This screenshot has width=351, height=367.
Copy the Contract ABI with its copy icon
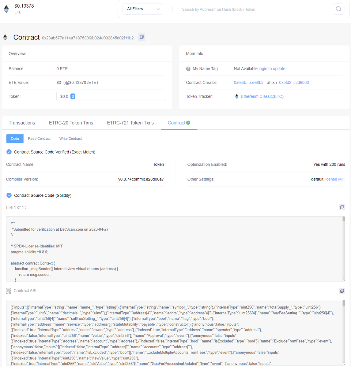[x=342, y=291]
